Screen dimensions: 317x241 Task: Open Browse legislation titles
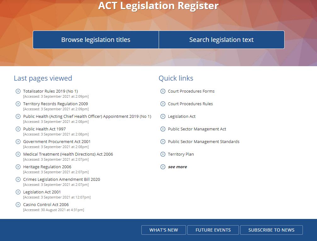(96, 40)
